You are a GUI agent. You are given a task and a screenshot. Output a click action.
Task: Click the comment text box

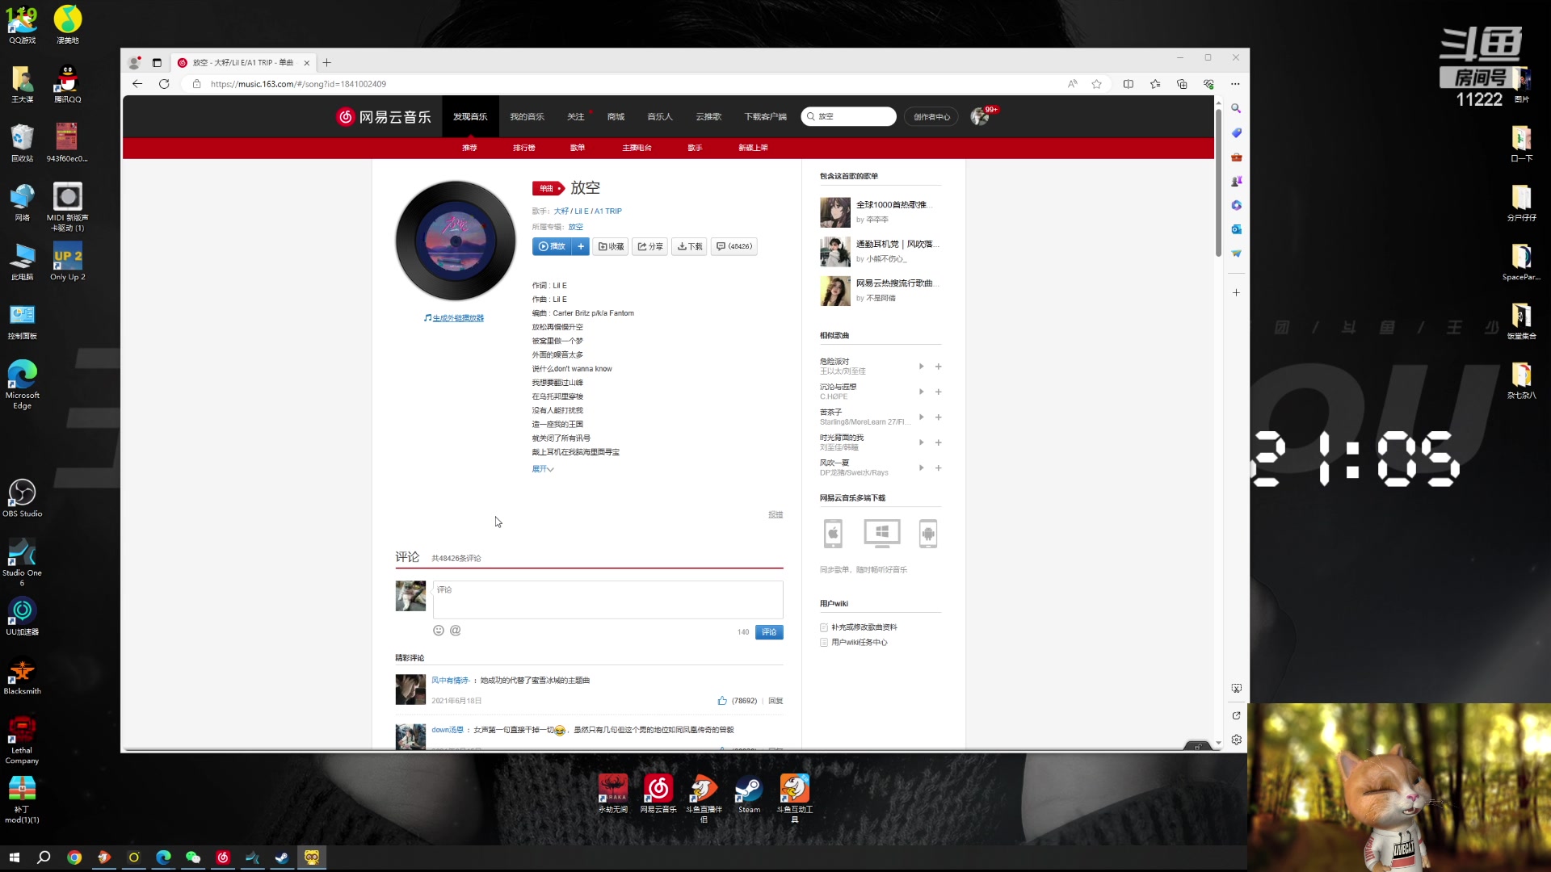pyautogui.click(x=607, y=600)
